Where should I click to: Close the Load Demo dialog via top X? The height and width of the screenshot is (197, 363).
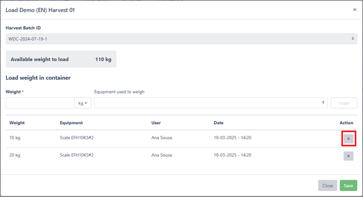coord(355,10)
